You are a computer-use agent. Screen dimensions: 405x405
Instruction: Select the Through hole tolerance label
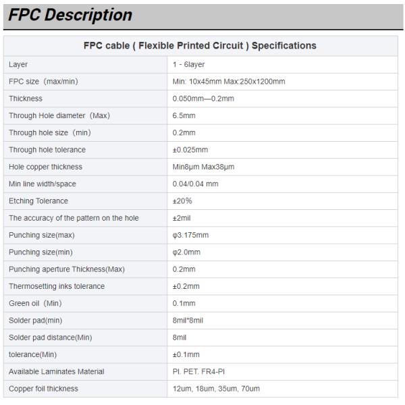coord(47,150)
